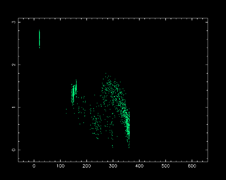Click the y-axis label 3
The width and height of the screenshot is (226, 180).
(14, 22)
